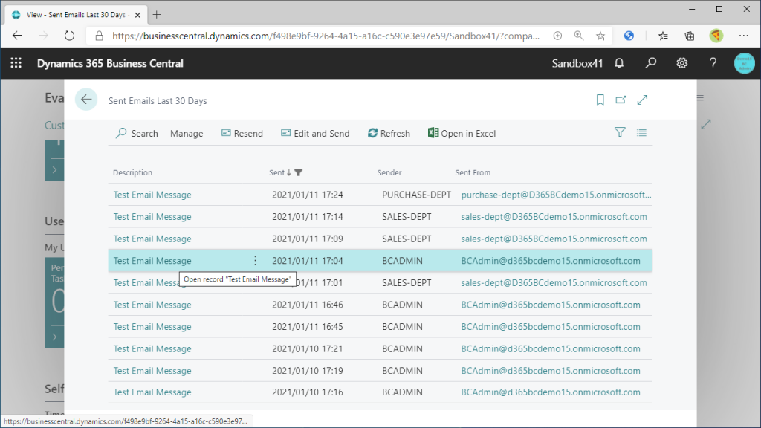
Task: Click Resend action
Action: (x=242, y=134)
